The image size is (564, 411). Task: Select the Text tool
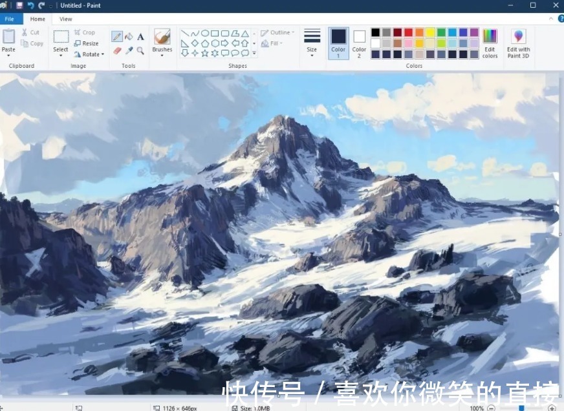(140, 36)
